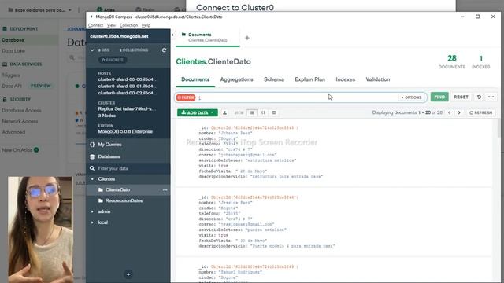Screen dimensions: 504x283
Task: Collapse the Clientes database
Action: 92,179
